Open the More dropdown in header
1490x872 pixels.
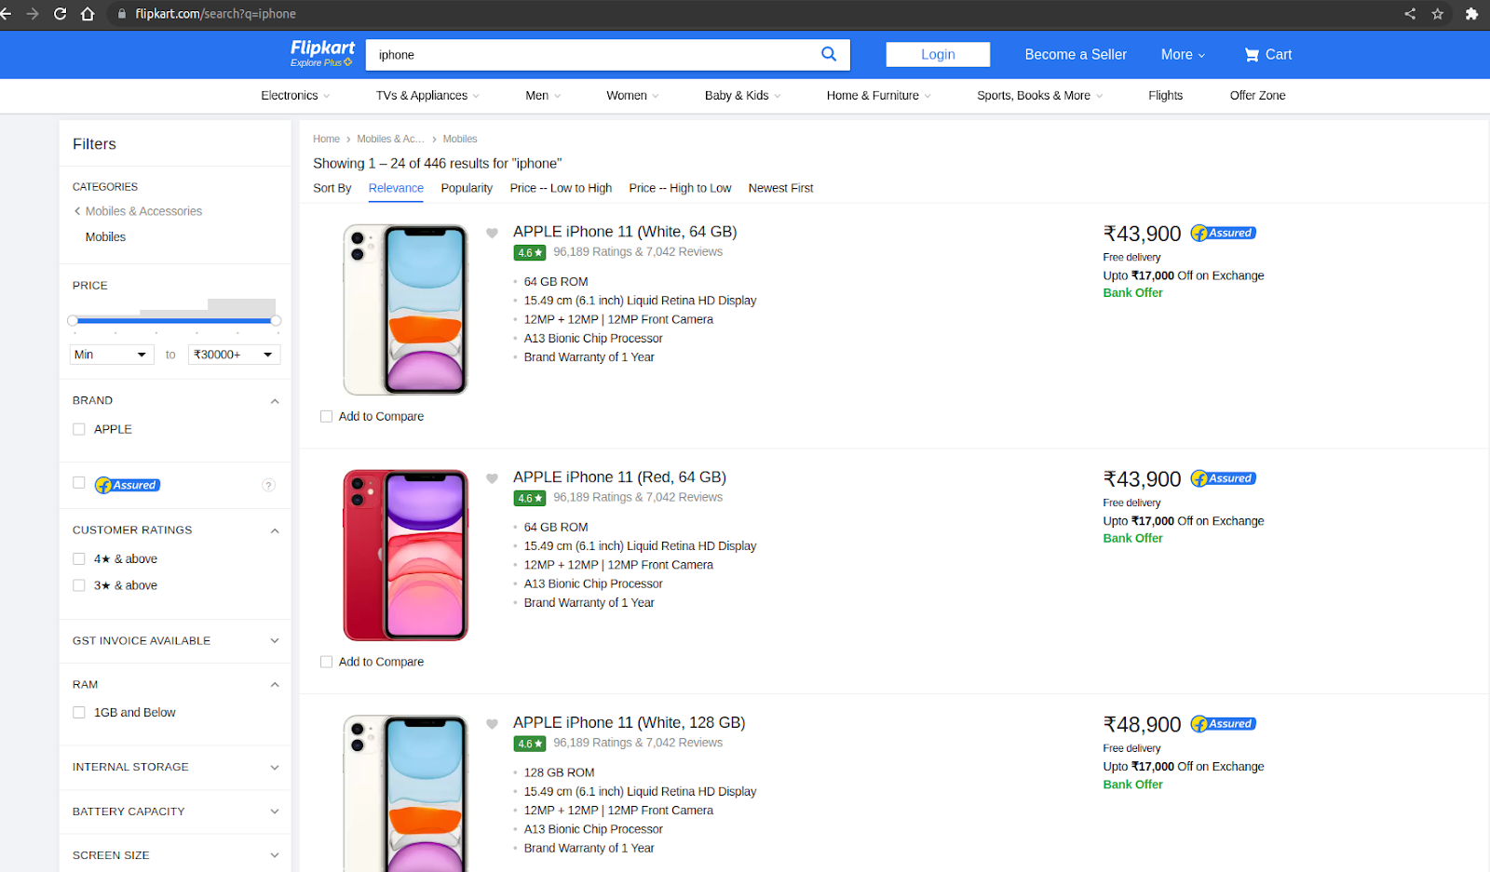[x=1183, y=55]
